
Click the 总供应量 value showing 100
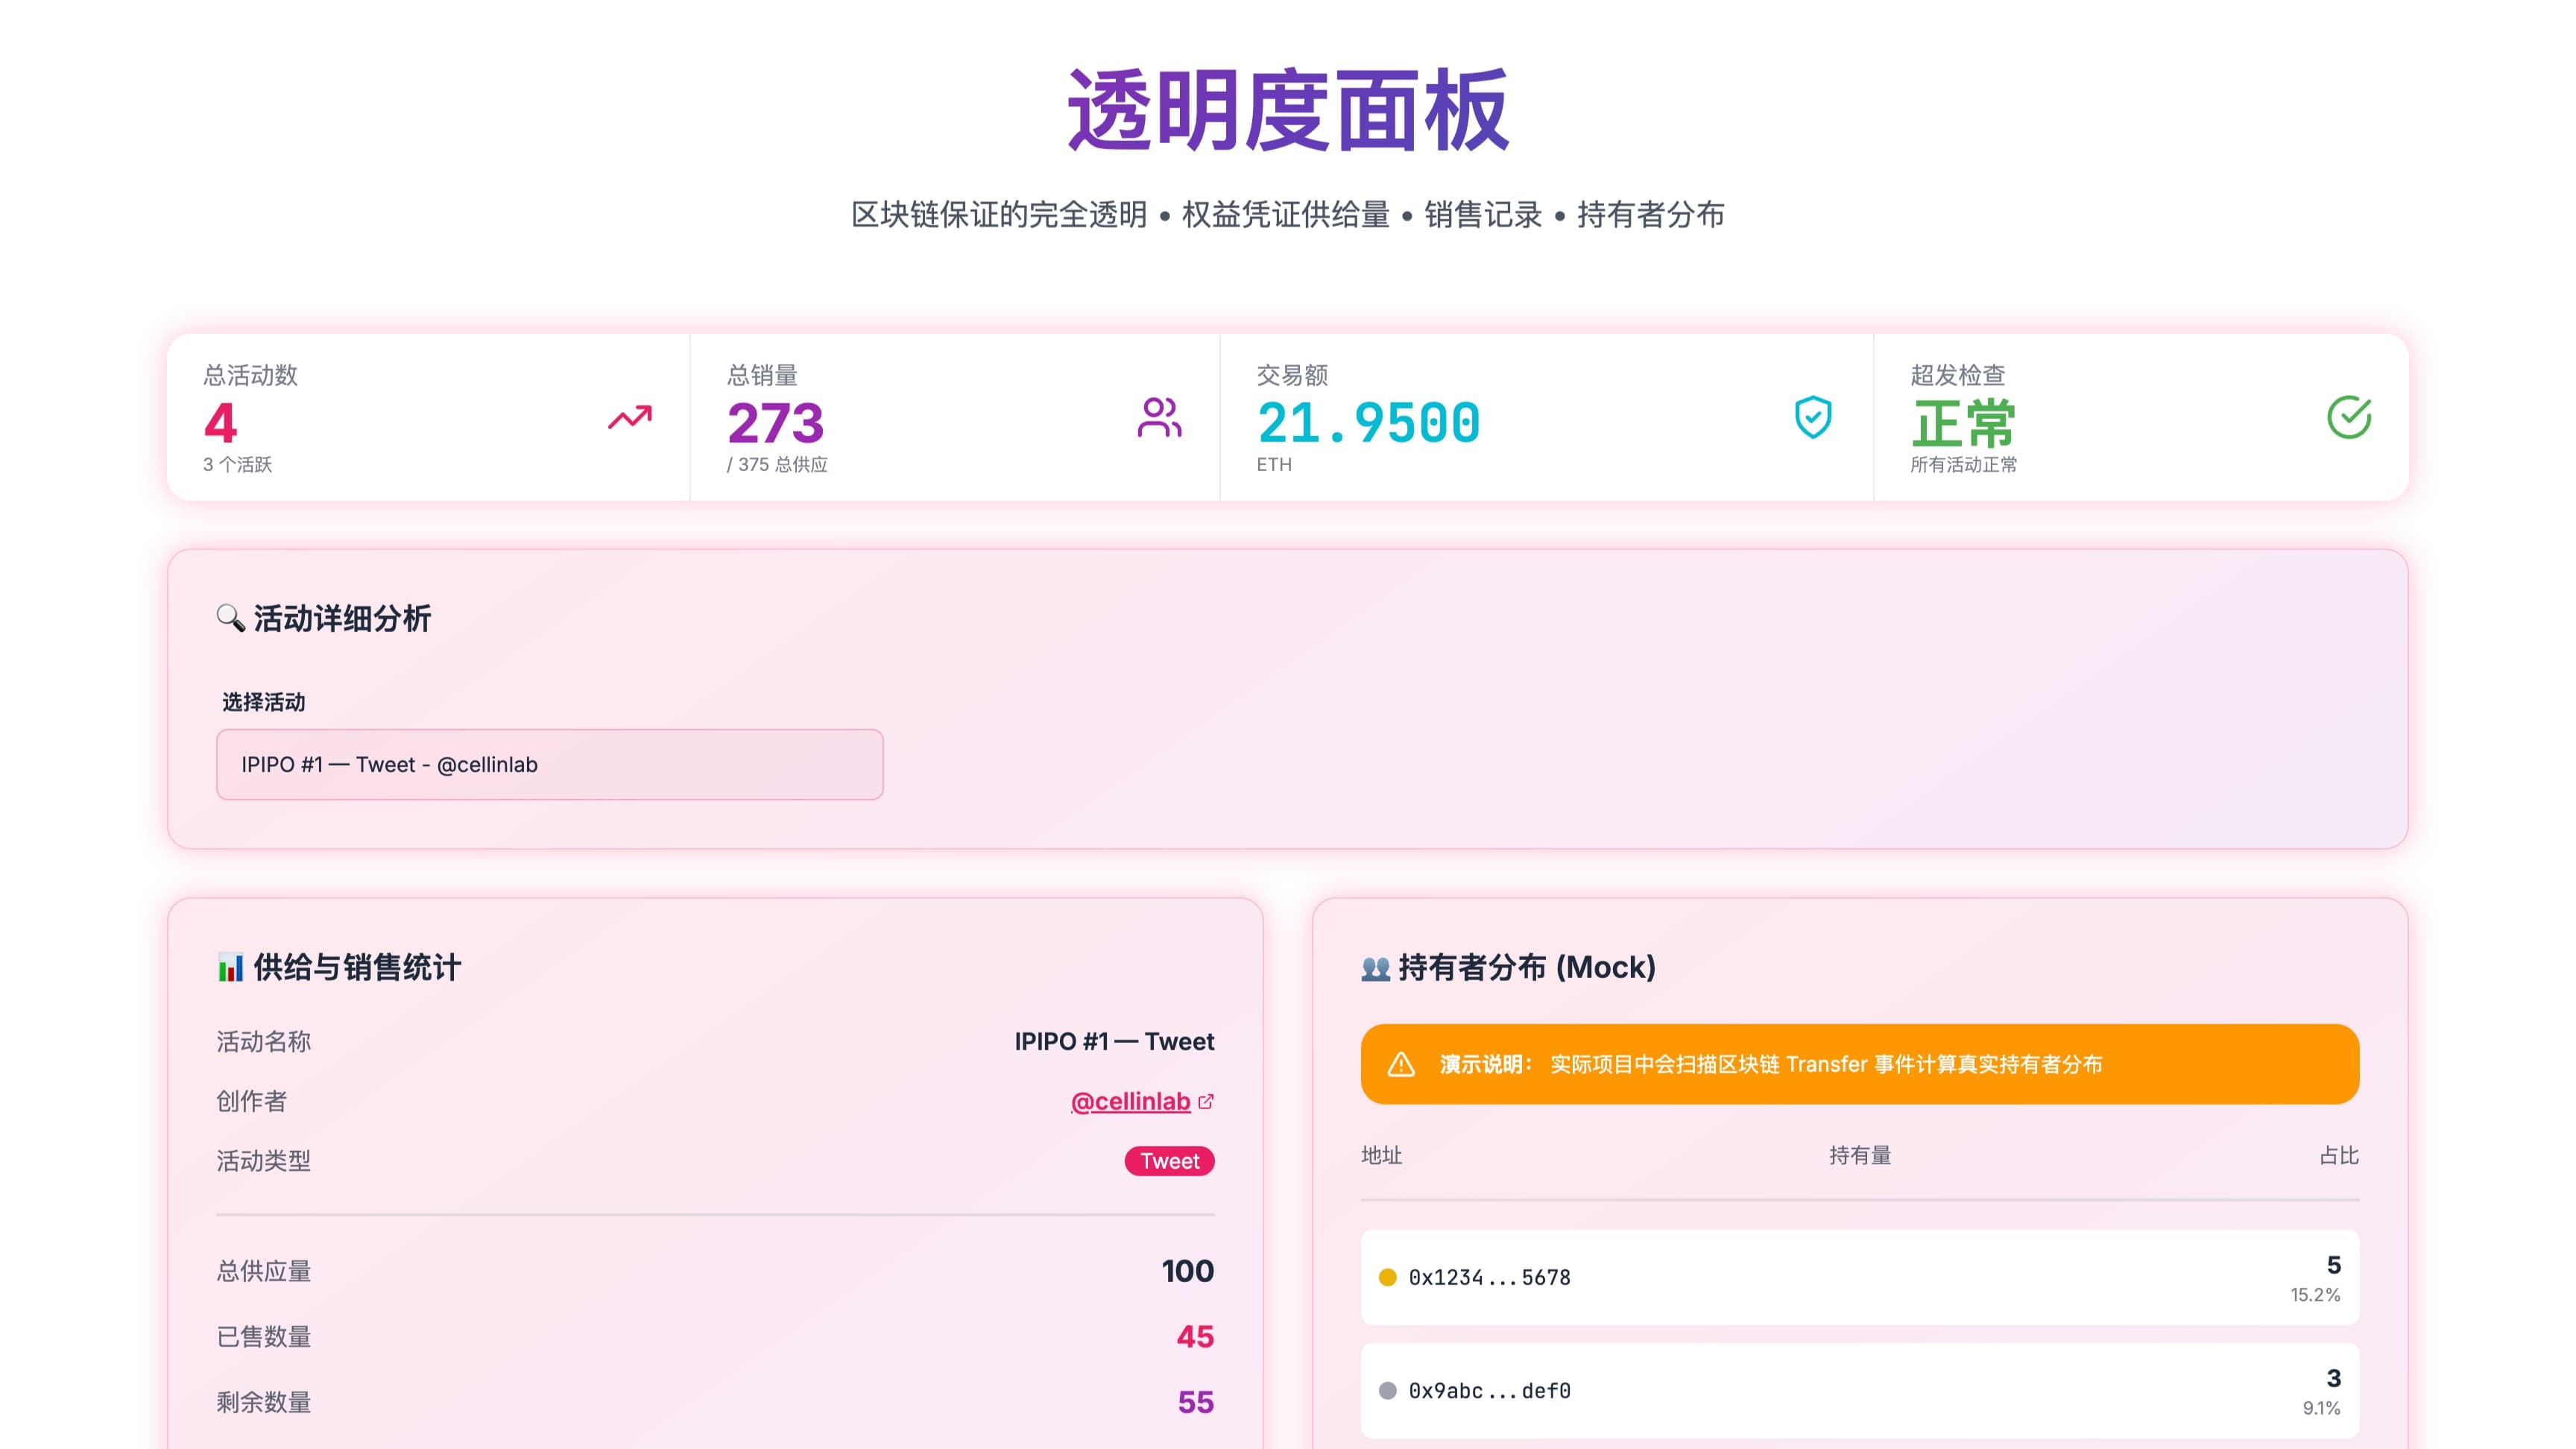[1187, 1270]
